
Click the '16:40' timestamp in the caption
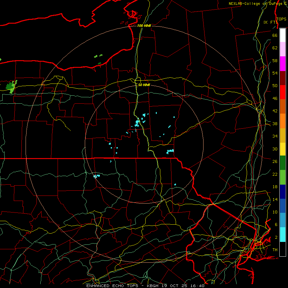point(198,286)
